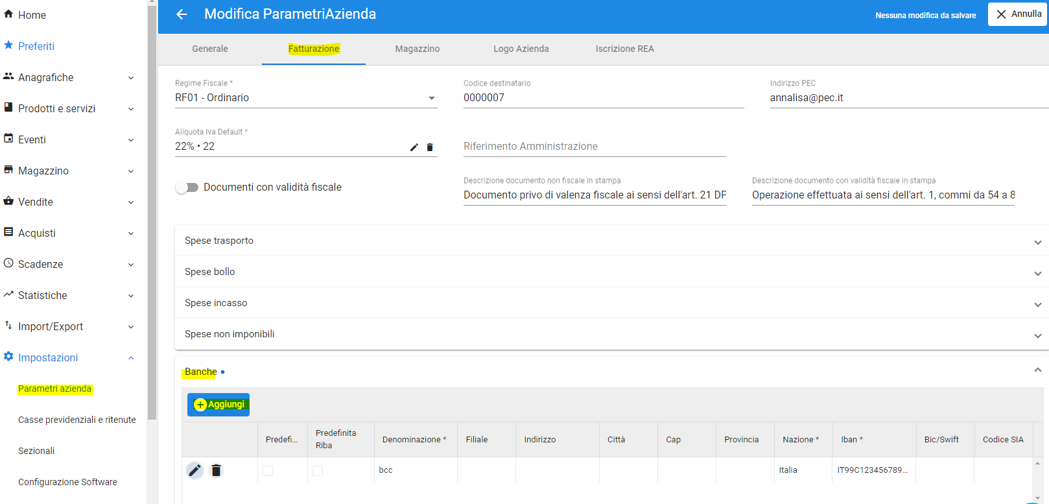The image size is (1049, 504).
Task: Open Casse previdenziali e ritenute
Action: pos(77,420)
